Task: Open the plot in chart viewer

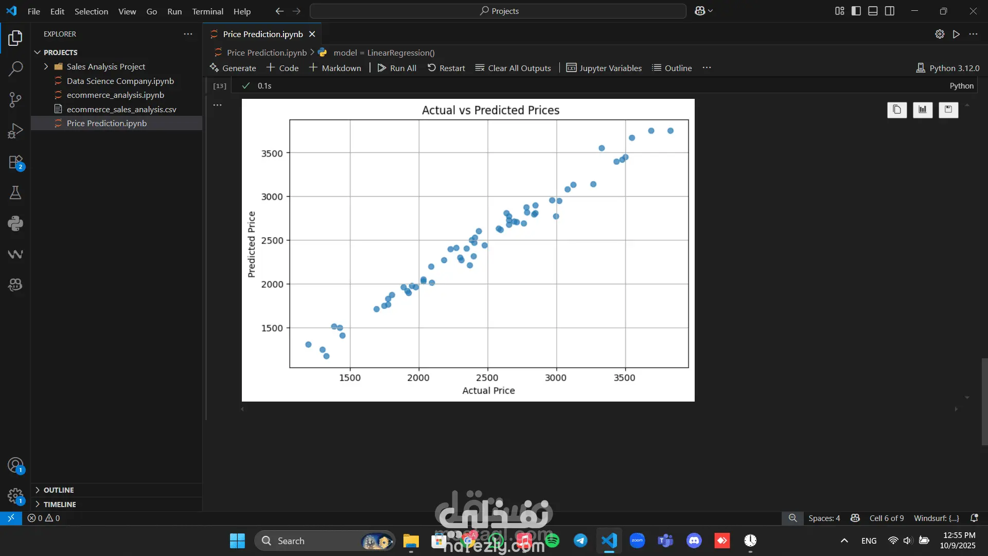Action: [x=923, y=110]
